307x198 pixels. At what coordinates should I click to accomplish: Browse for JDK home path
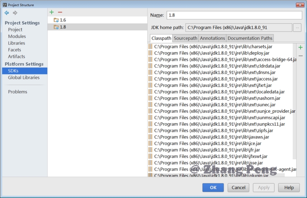pos(297,28)
